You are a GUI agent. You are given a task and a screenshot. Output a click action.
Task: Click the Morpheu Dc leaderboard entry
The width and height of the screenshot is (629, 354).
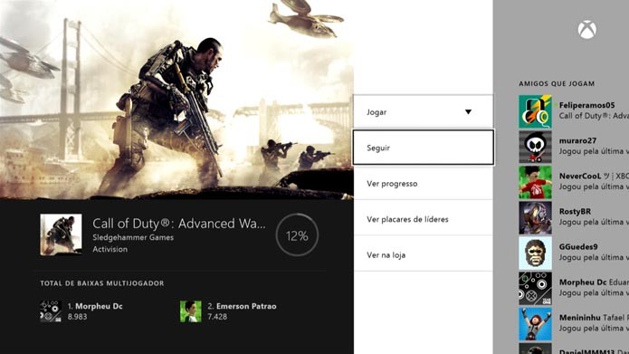(81, 311)
